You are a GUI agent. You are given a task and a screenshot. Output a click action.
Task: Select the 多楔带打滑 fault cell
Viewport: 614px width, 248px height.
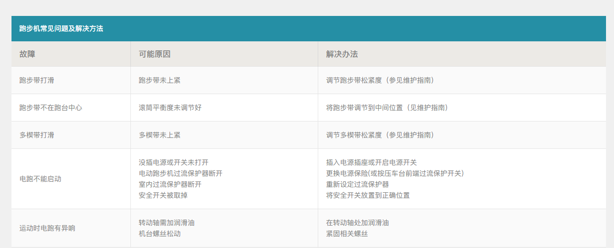(36, 135)
